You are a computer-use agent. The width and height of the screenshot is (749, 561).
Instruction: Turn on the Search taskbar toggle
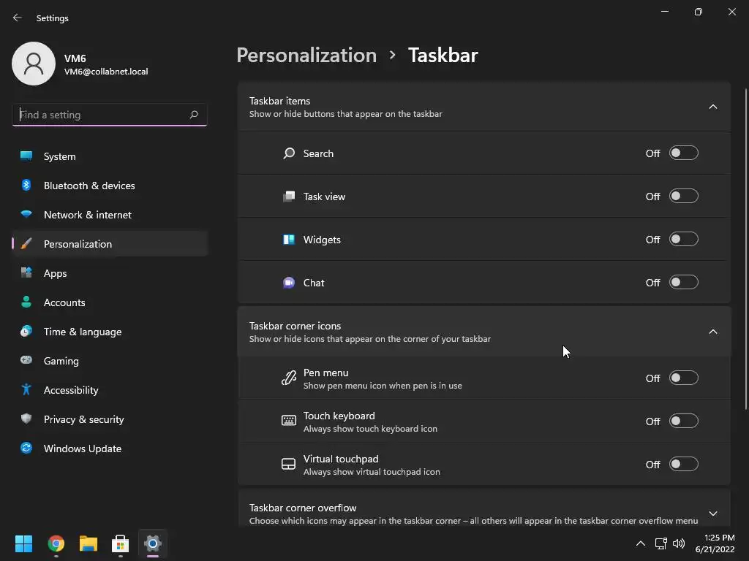tap(683, 153)
